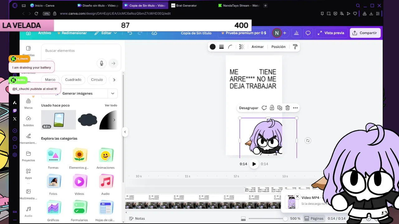Screen dimensions: 399x224
Task: Copy style with paint roller icon
Action: coord(295,47)
